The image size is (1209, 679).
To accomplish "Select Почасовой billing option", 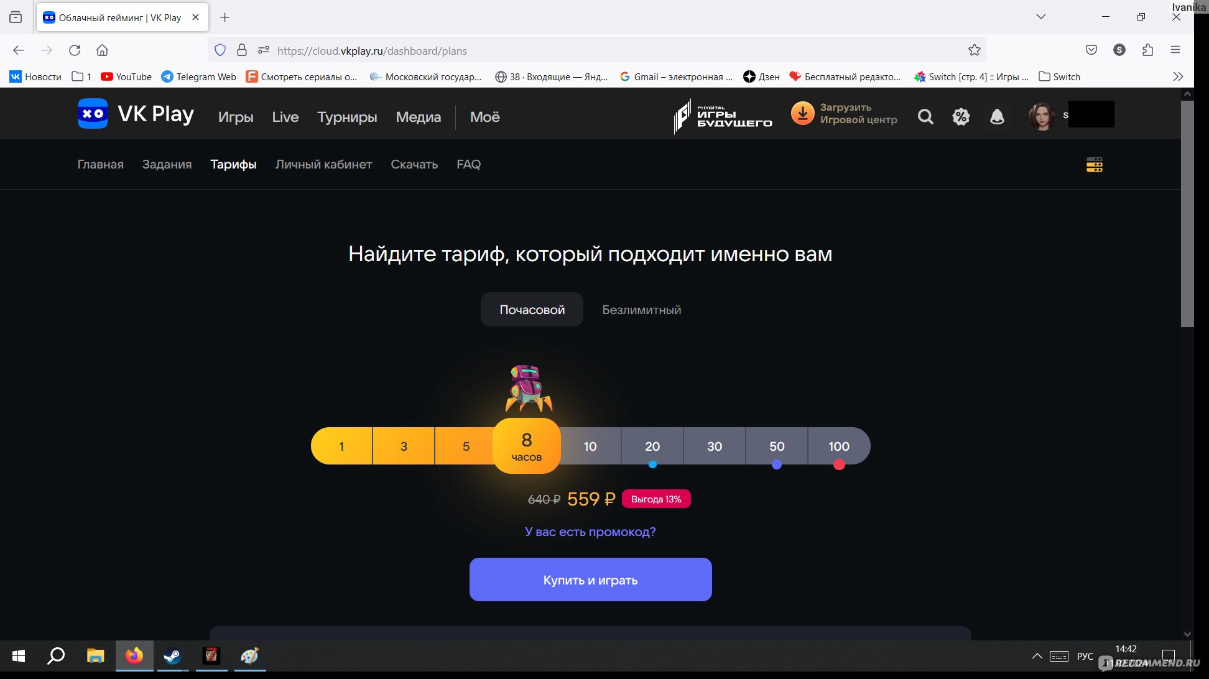I will pos(532,310).
